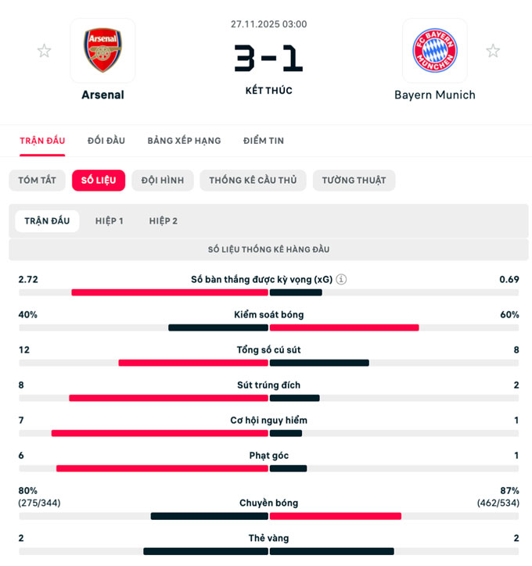Screen dimensions: 532x566
Task: Filter statistics by HIỆP 2
Action: click(x=164, y=221)
